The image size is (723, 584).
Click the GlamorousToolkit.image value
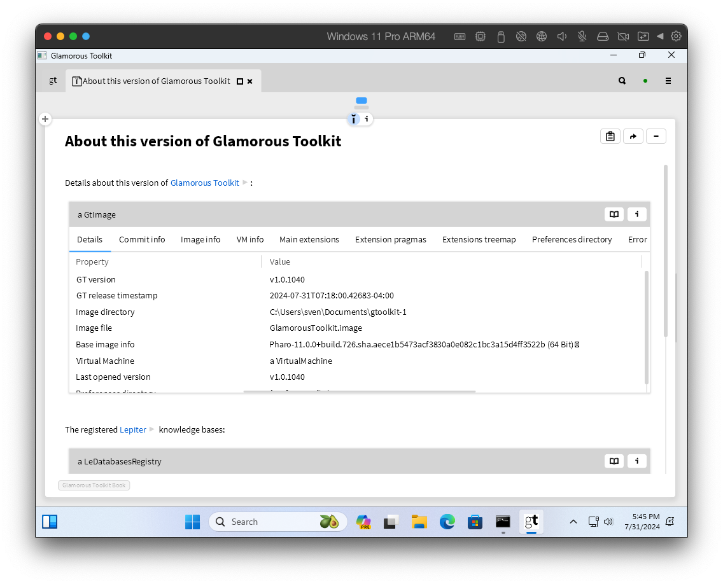316,328
